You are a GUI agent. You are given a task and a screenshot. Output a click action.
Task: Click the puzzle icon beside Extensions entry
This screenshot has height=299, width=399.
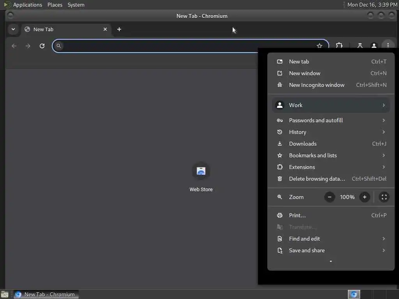[x=280, y=167]
